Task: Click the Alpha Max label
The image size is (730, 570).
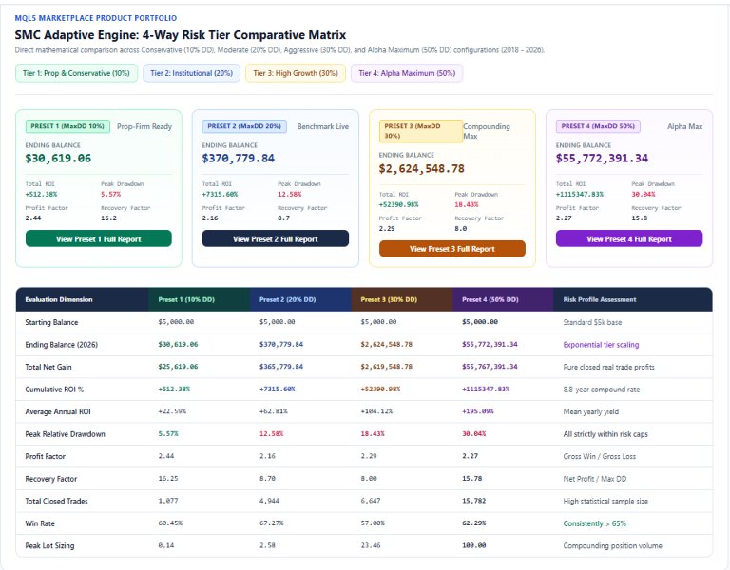Action: (x=684, y=126)
